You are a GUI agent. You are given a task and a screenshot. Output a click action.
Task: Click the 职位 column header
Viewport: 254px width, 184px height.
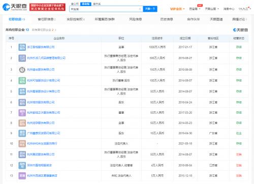click(121, 39)
